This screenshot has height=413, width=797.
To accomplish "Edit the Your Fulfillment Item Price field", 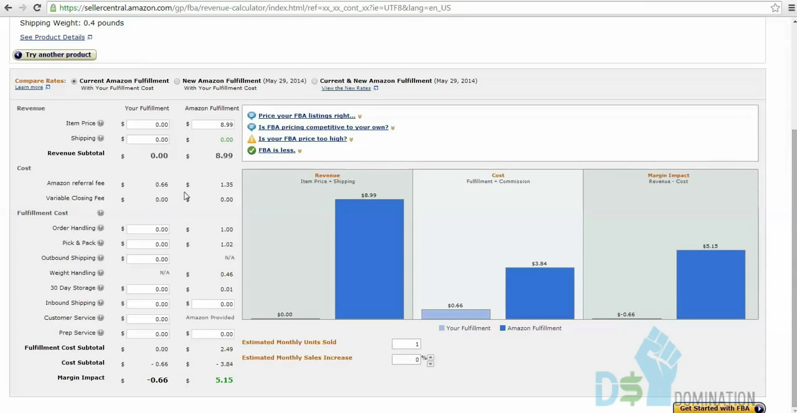I will point(148,124).
